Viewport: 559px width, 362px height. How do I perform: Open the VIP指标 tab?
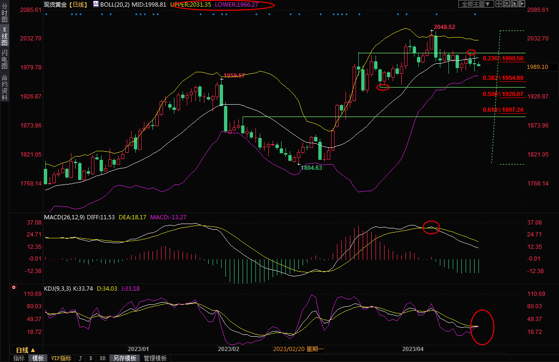tap(61, 358)
